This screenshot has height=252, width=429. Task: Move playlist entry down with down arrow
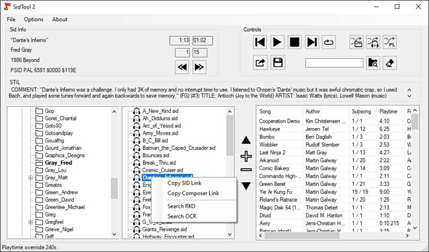click(246, 186)
